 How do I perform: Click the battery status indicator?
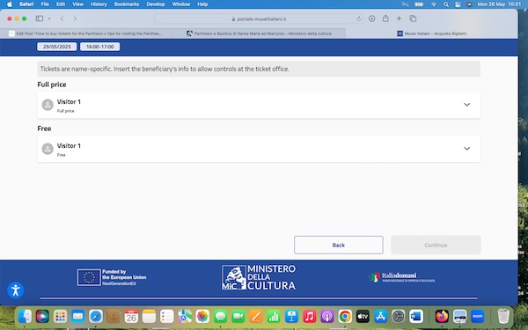(419, 4)
